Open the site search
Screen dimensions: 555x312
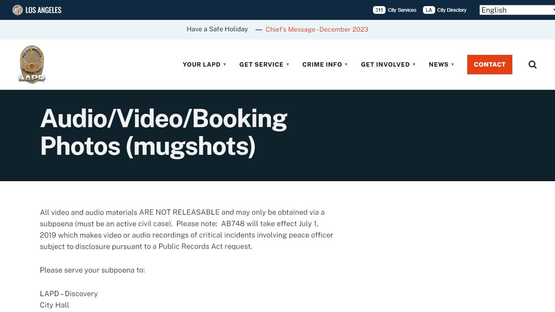(532, 64)
